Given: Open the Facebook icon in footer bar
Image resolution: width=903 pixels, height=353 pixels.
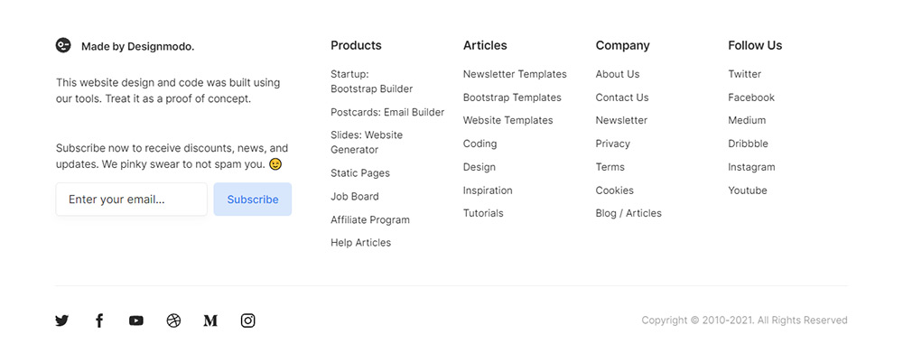Looking at the screenshot, I should [99, 320].
